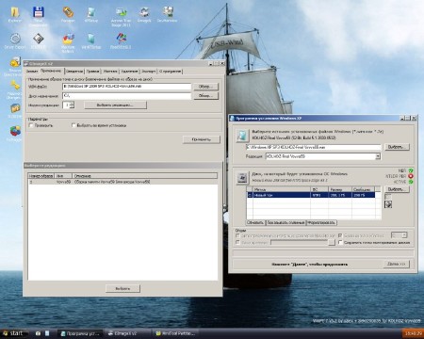Click Выбрать next to the Windows source path

397,147
